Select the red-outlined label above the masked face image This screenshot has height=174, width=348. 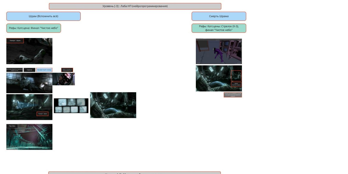pyautogui.click(x=67, y=70)
